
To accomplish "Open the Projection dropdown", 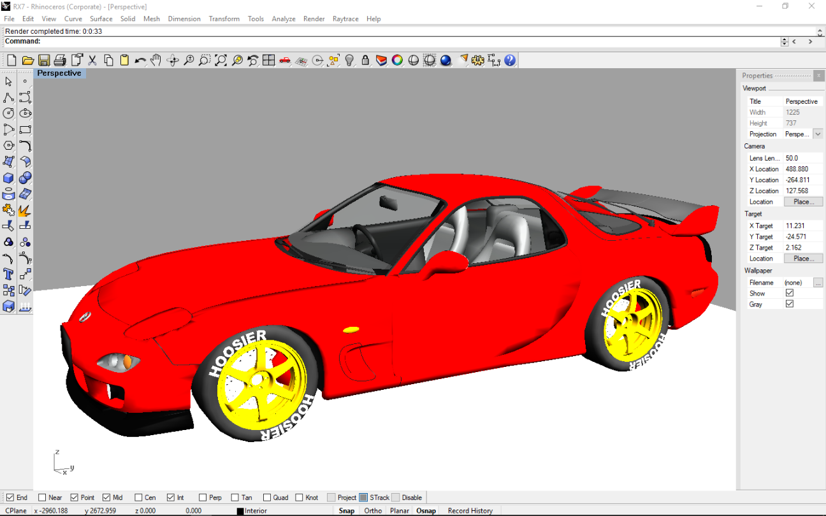I will click(x=818, y=134).
